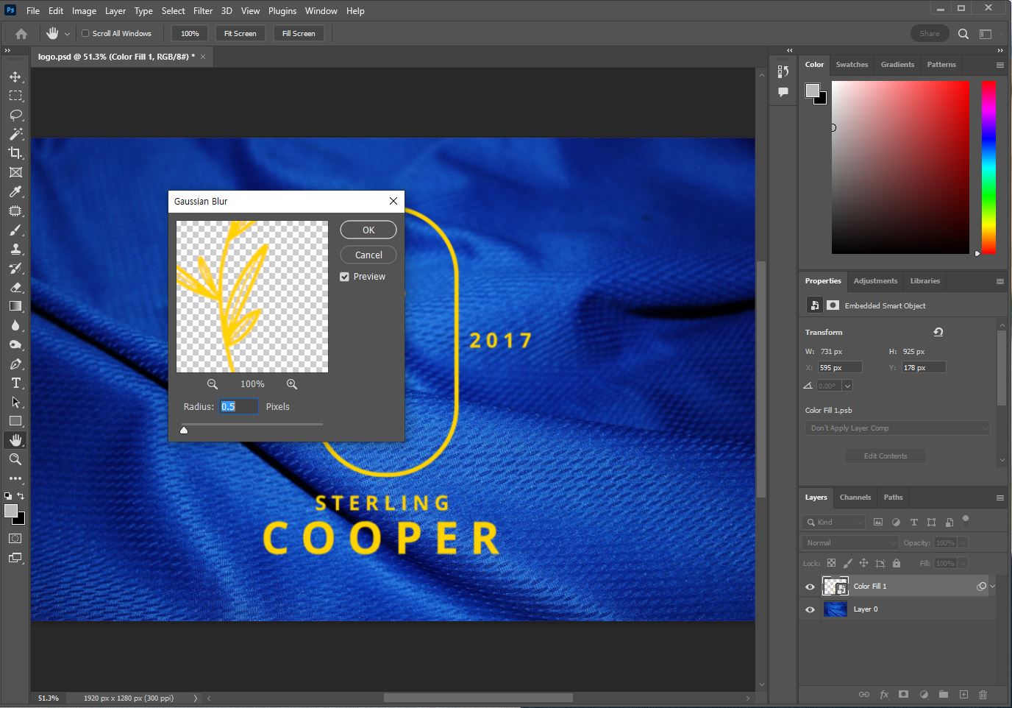1012x708 pixels.
Task: Select the Gradient tool
Action: tap(15, 306)
